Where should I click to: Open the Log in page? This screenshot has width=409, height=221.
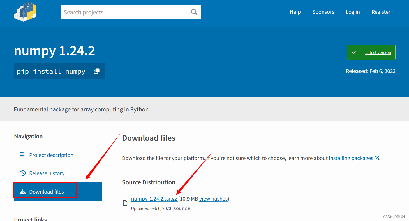(x=353, y=12)
